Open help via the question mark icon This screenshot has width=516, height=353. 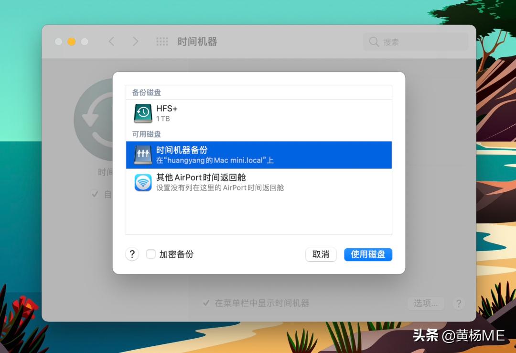(x=132, y=254)
